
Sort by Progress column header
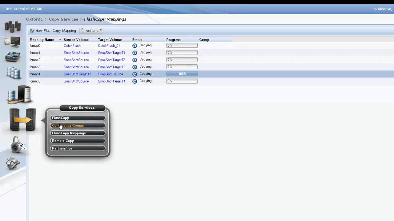click(x=173, y=40)
